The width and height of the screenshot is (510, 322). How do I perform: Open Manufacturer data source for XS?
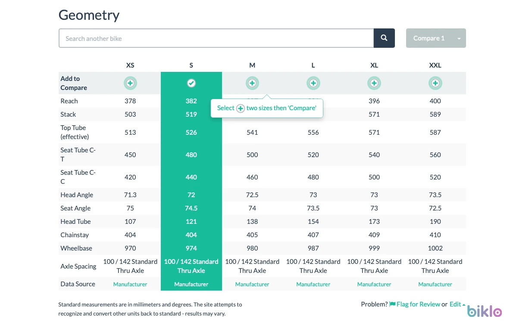(x=130, y=284)
